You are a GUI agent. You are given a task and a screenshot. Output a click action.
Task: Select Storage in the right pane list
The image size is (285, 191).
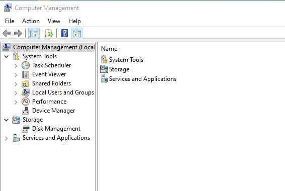(119, 69)
